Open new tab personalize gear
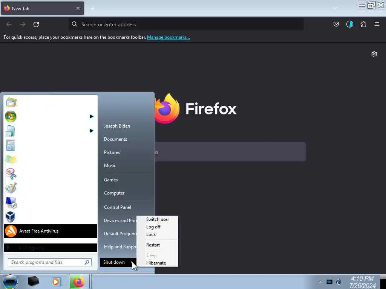386x289 pixels. [374, 54]
